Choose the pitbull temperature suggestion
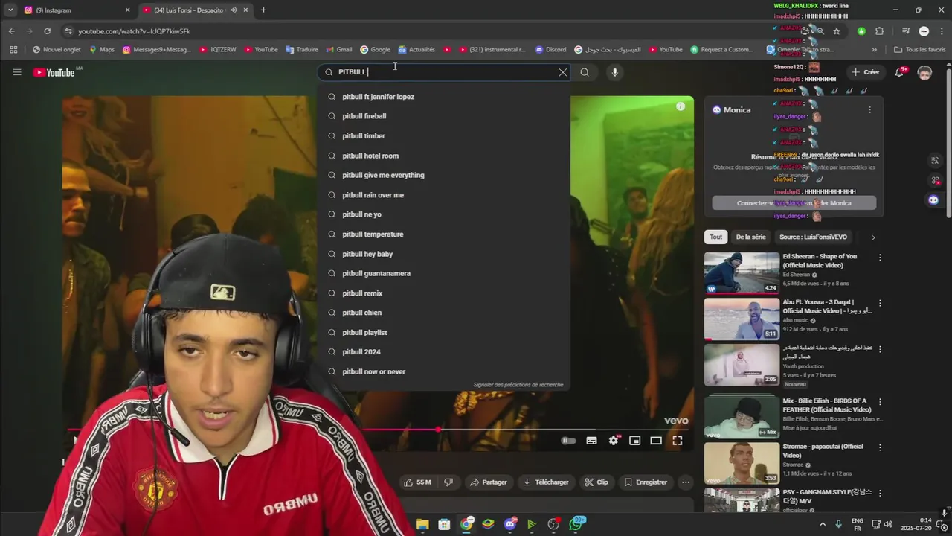This screenshot has width=952, height=536. (444, 234)
